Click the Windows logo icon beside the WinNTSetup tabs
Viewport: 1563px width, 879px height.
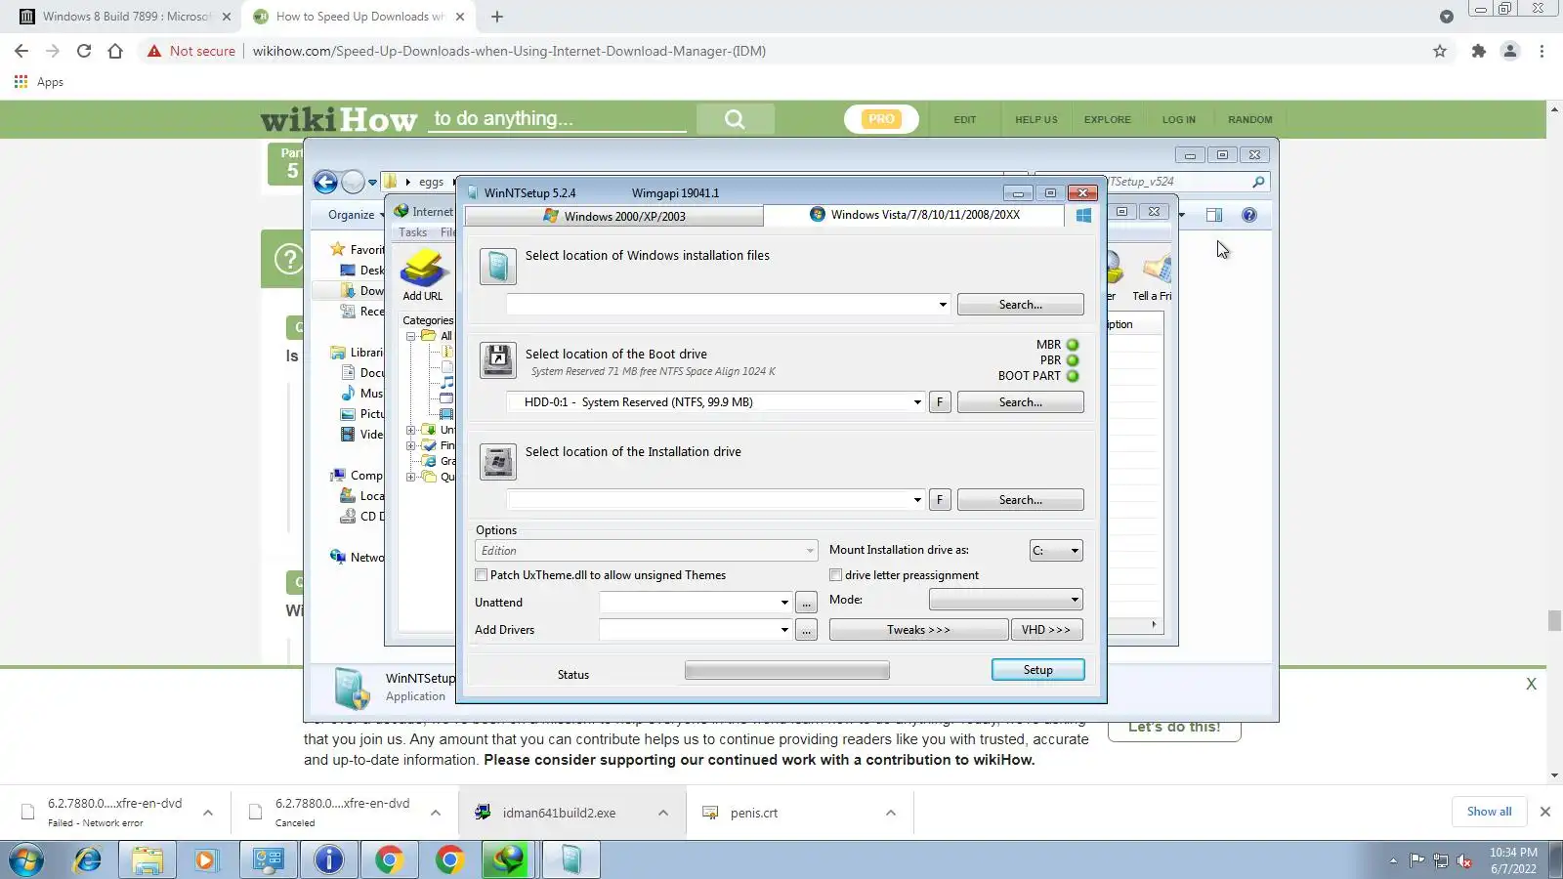1083,216
